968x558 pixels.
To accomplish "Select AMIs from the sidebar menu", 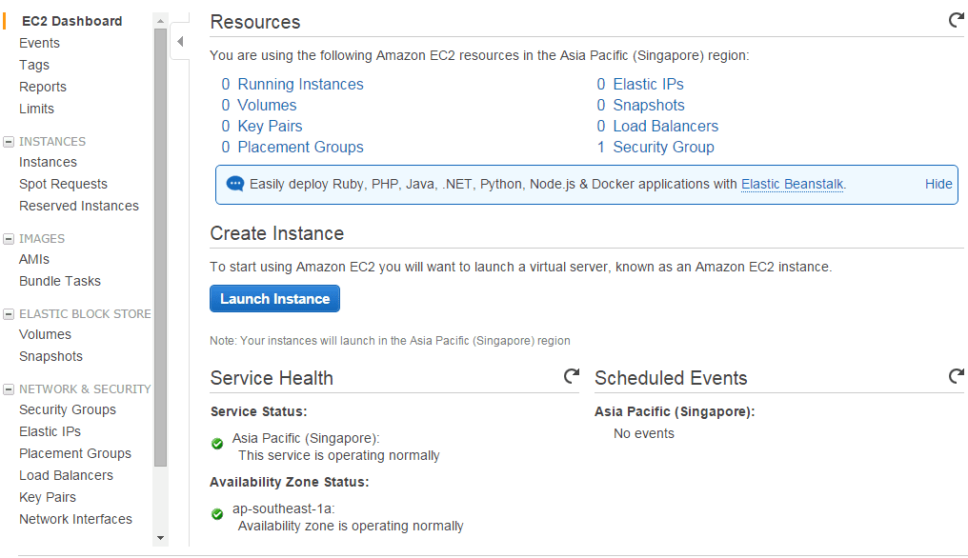I will [x=34, y=259].
